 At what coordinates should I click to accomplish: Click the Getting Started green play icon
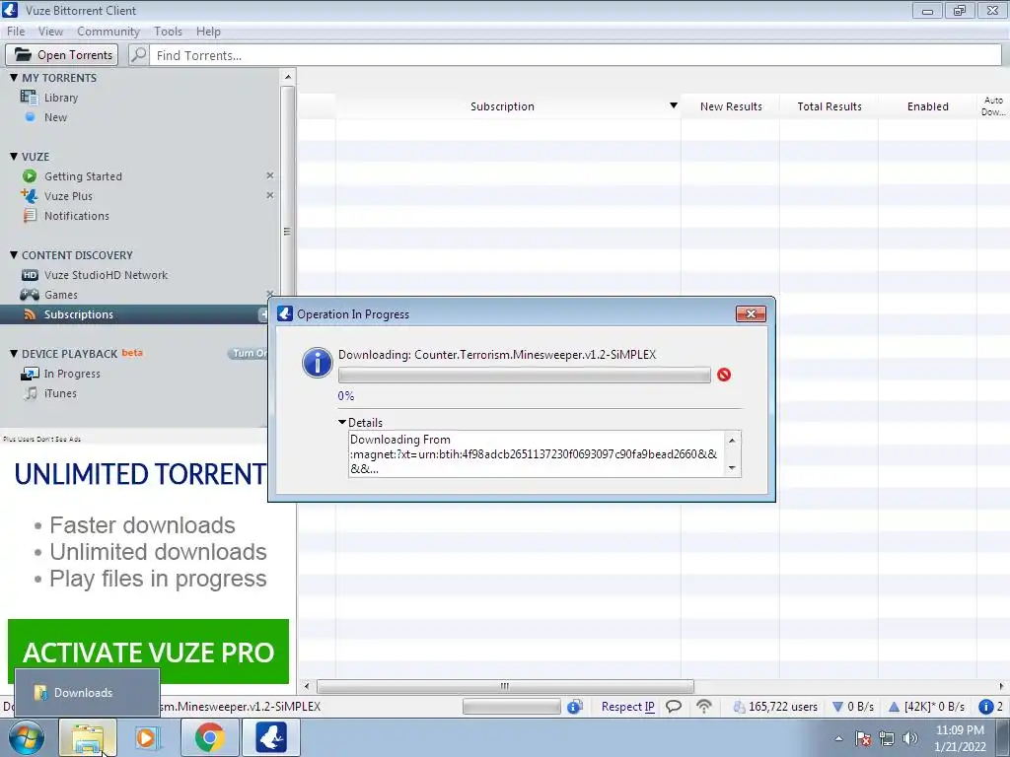pos(30,175)
